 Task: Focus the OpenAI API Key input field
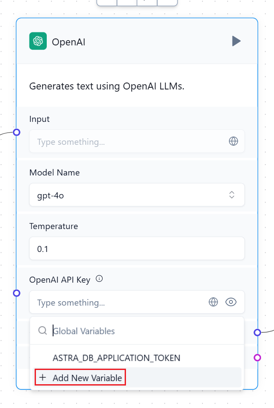tap(137, 302)
